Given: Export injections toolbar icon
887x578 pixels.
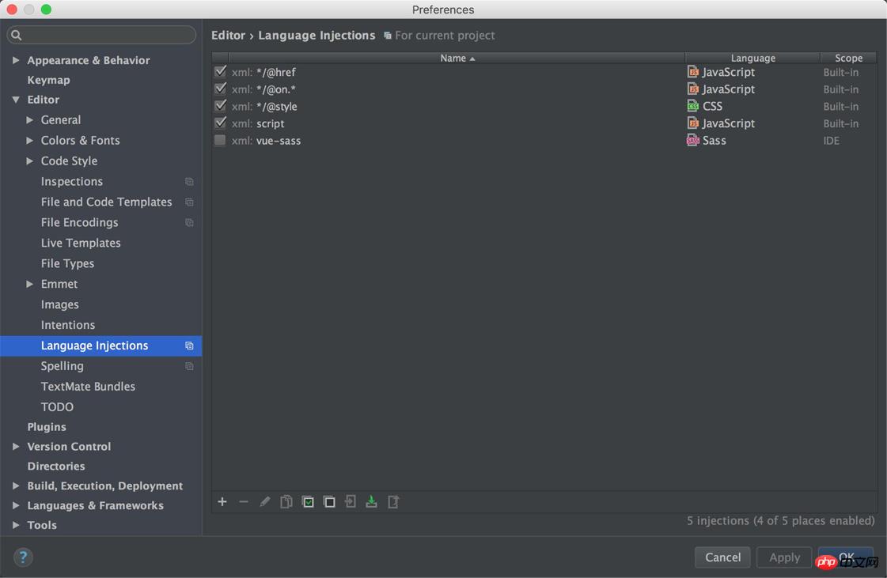Looking at the screenshot, I should [392, 501].
